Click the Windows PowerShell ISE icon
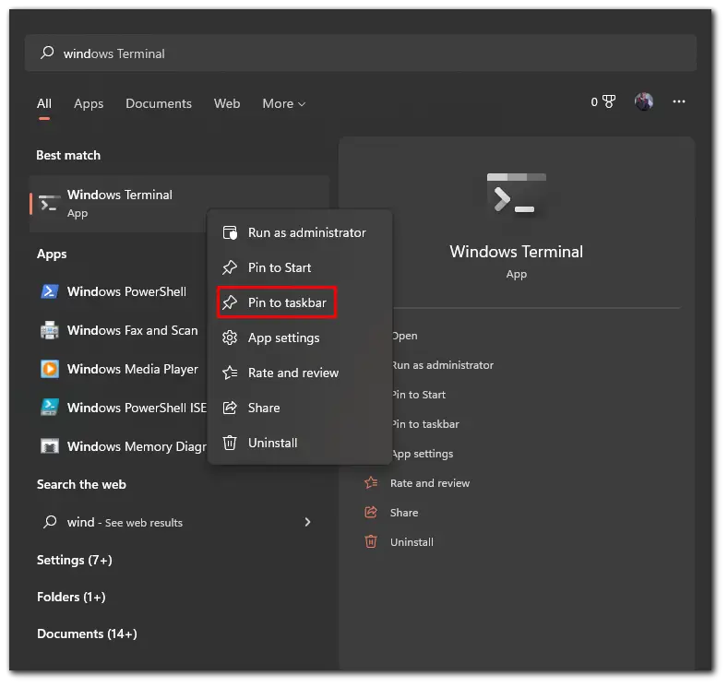The width and height of the screenshot is (728, 687). 49,408
